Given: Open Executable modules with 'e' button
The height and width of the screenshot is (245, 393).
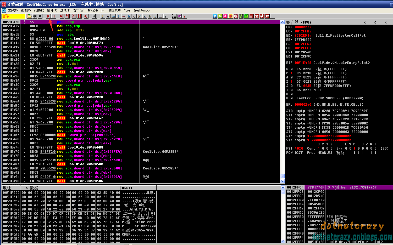Looking at the screenshot, I should pyautogui.click(x=108, y=16).
